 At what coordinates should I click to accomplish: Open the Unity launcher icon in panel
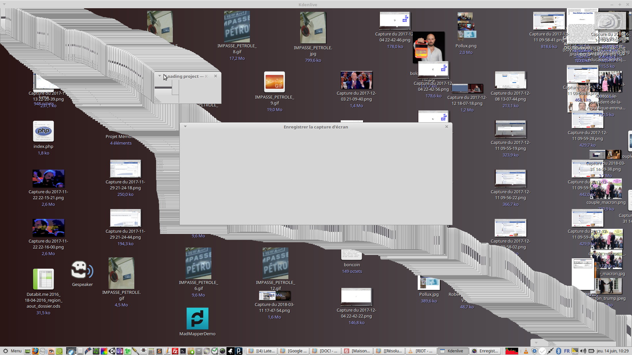[x=112, y=351]
